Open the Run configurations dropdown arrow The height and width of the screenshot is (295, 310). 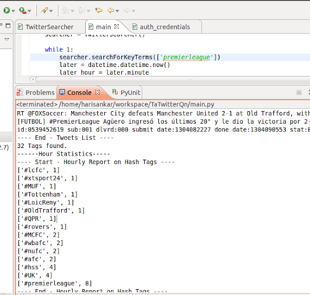tap(13, 11)
